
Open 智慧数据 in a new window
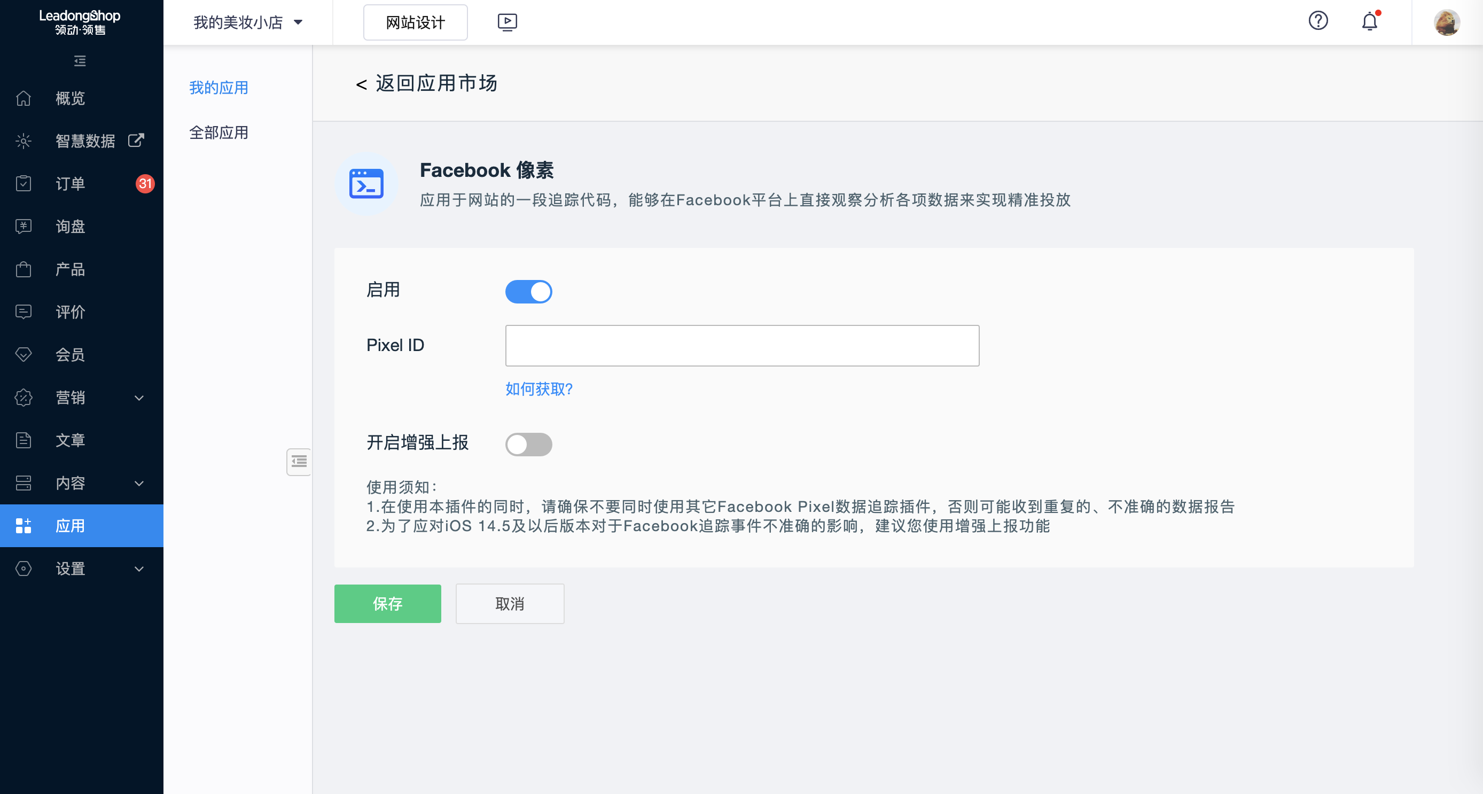(x=136, y=140)
